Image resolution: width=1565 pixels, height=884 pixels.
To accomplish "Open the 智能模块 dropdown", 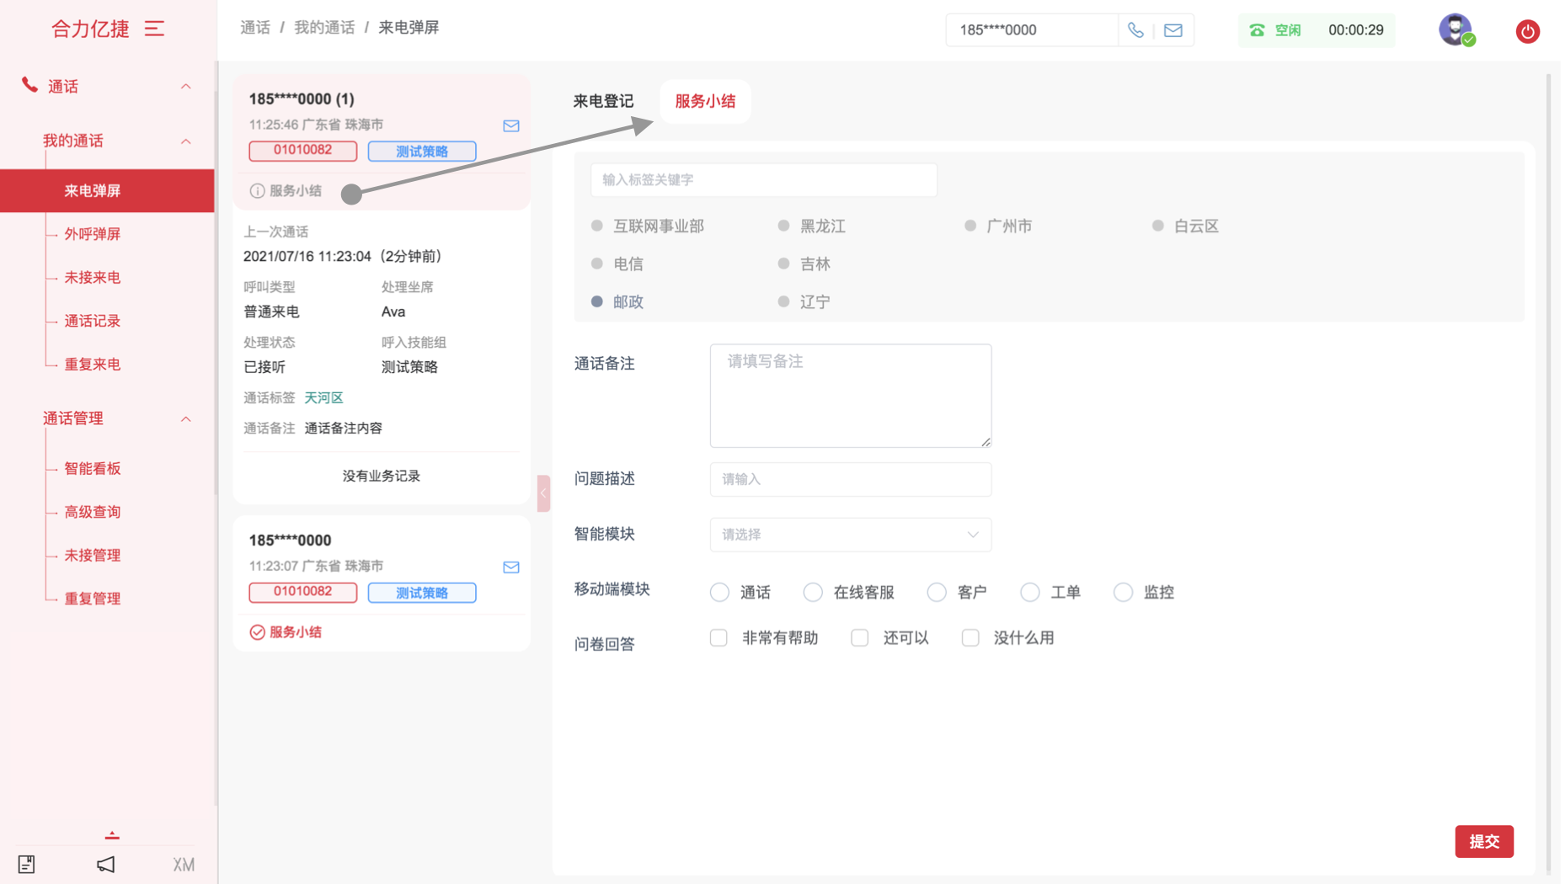I will [850, 535].
